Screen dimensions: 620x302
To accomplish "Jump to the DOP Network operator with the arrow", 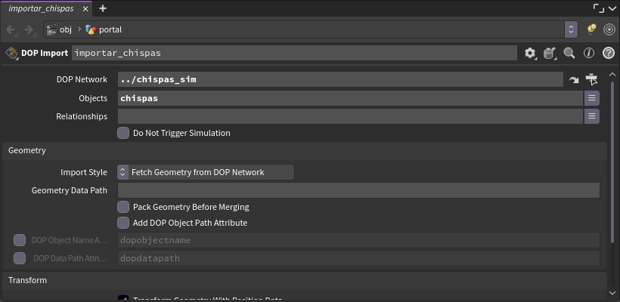I will click(x=573, y=80).
